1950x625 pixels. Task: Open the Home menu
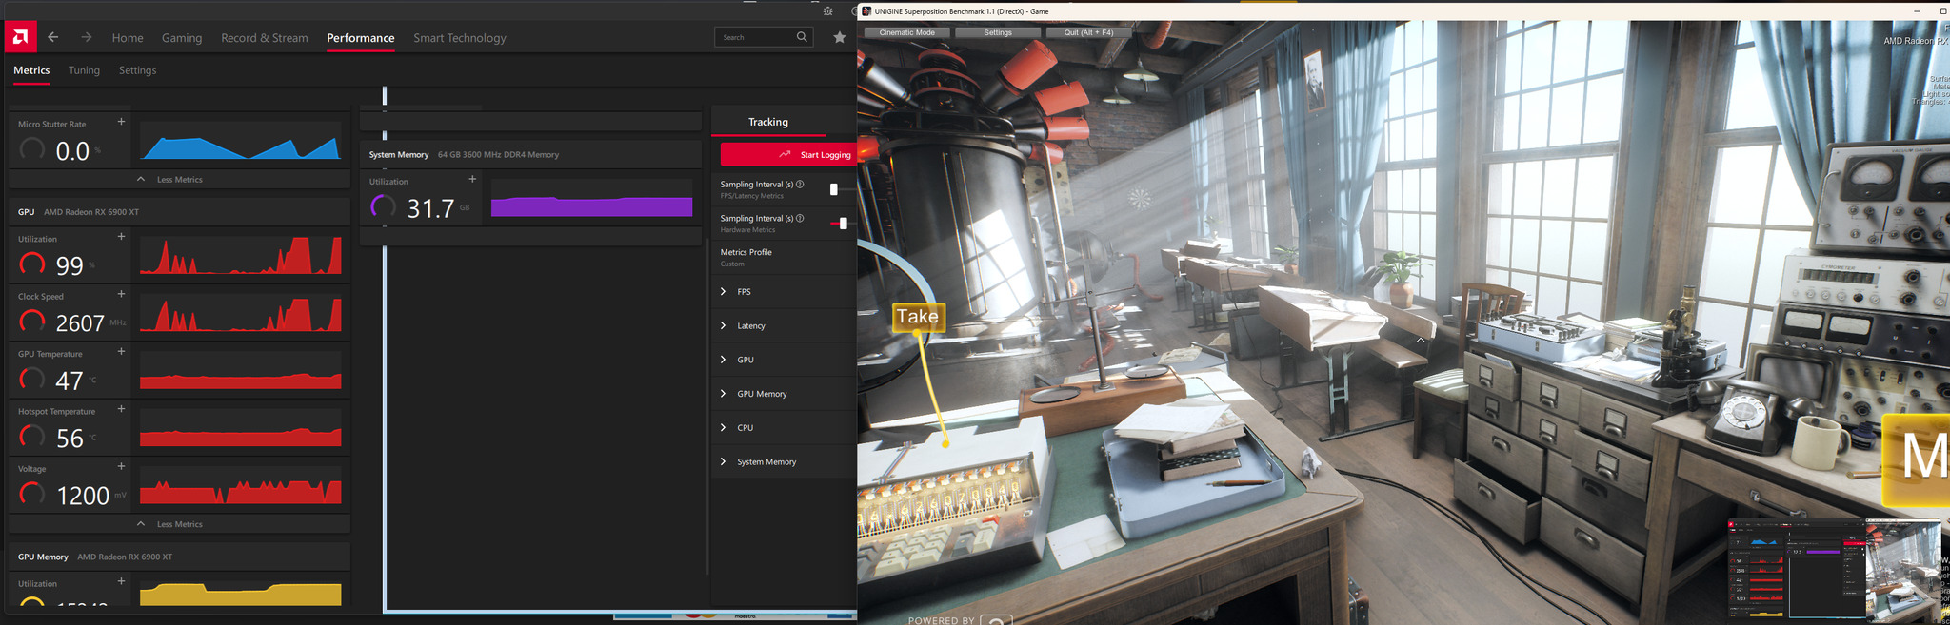coord(128,38)
